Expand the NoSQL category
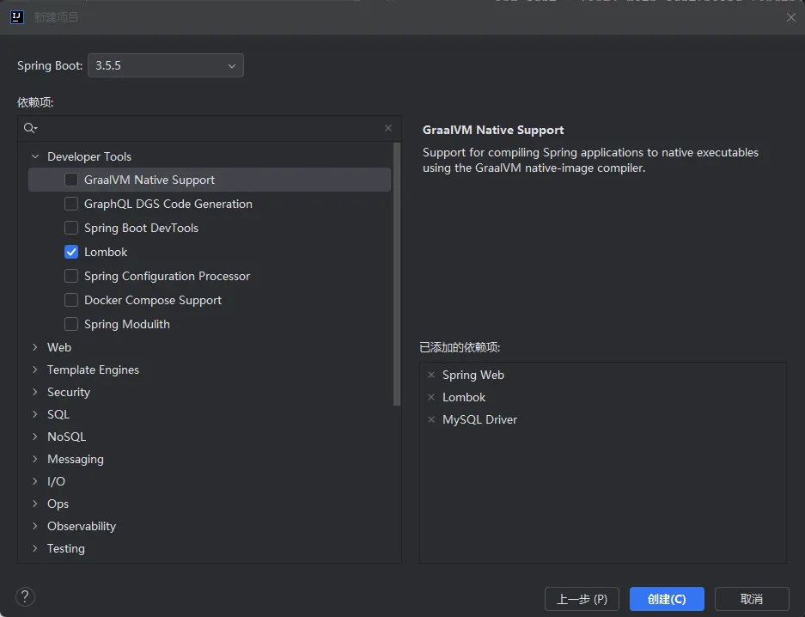The height and width of the screenshot is (617, 805). click(35, 437)
